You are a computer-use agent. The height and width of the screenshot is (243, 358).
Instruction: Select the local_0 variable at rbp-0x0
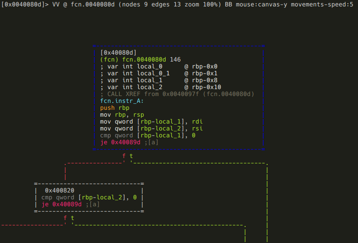151,67
